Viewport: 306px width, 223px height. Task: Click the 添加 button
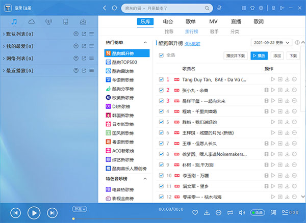[x=277, y=55]
